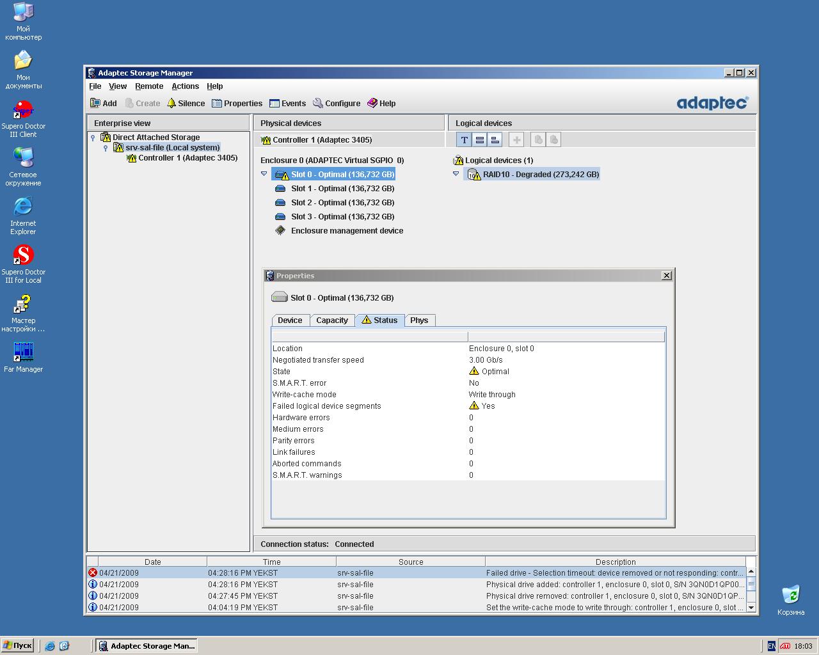Click the Properties toolbar icon
The width and height of the screenshot is (819, 655).
237,103
